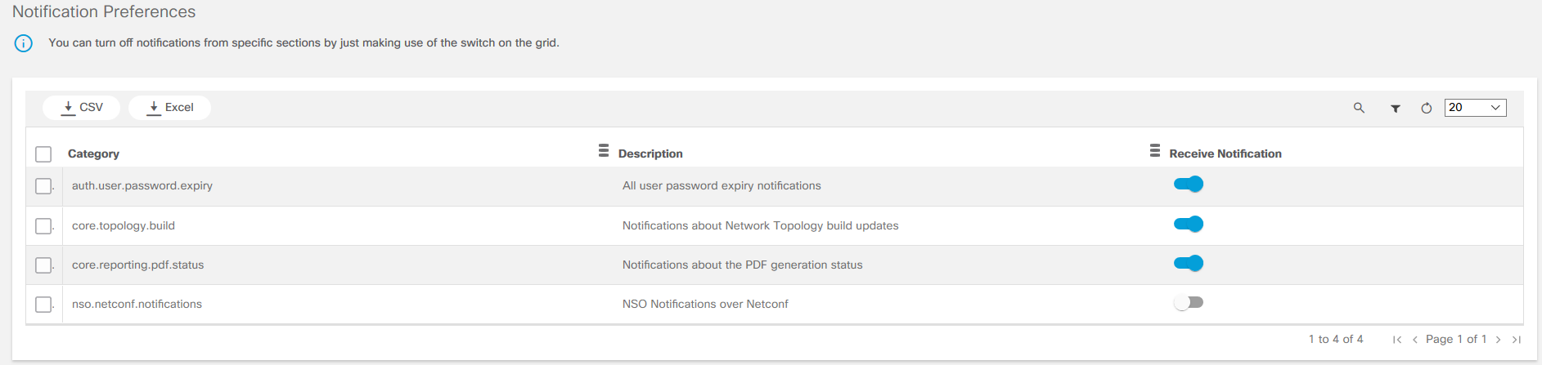The height and width of the screenshot is (365, 1542).
Task: Go to the last page arrow
Action: [1517, 340]
